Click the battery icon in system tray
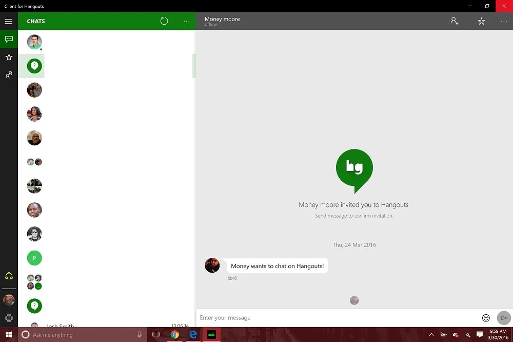The height and width of the screenshot is (342, 513). point(443,334)
